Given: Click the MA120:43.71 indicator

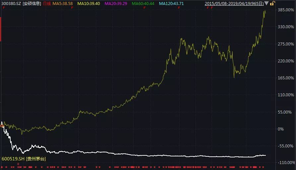Looking at the screenshot, I should [x=171, y=3].
